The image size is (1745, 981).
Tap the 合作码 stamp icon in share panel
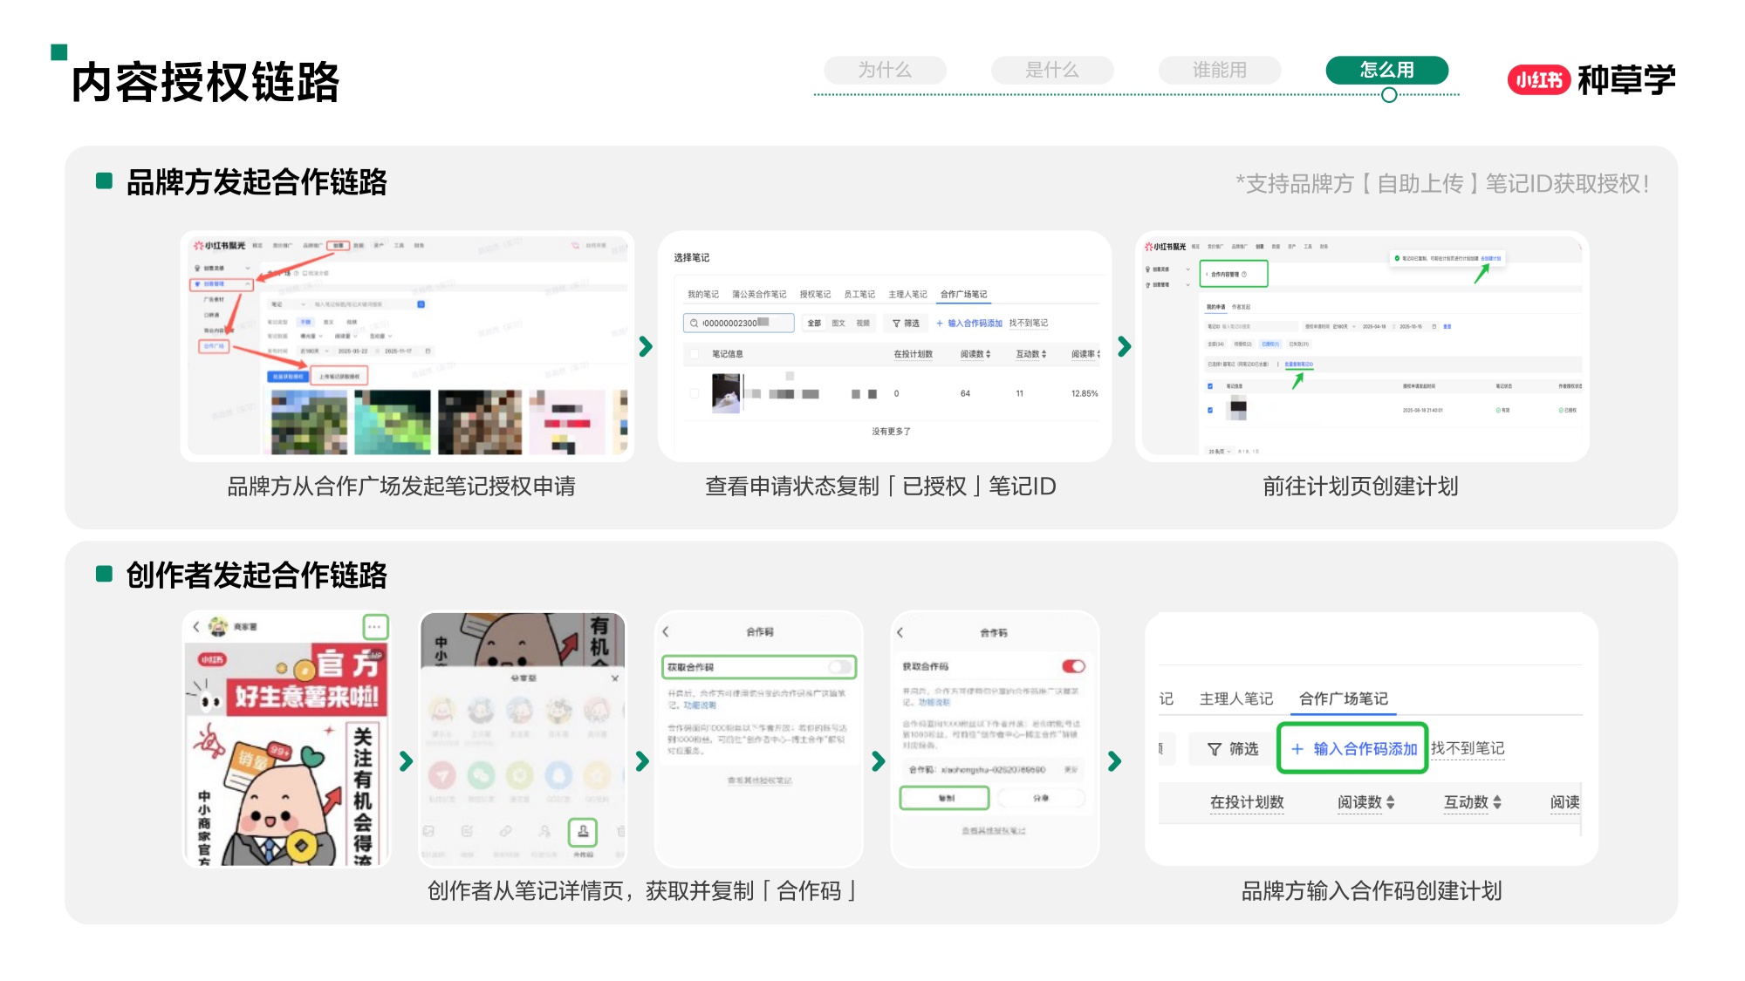pos(583,832)
